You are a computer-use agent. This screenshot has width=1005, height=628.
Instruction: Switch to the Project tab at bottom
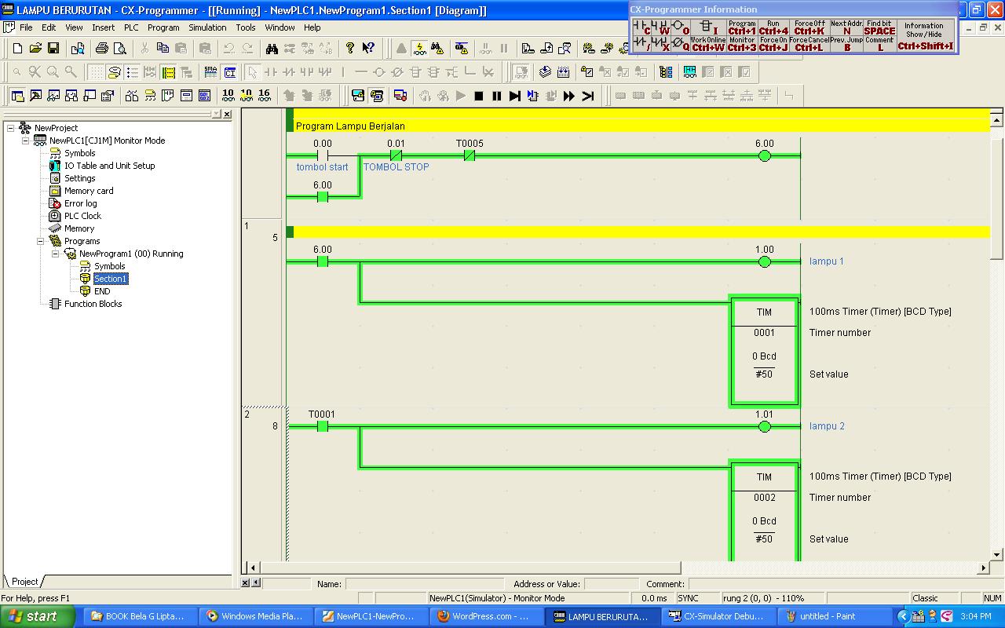[24, 582]
